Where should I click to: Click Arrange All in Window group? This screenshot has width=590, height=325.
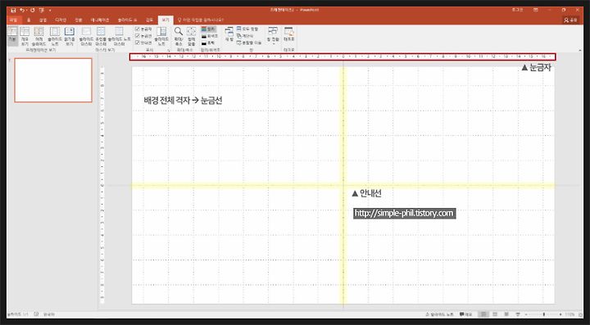click(x=248, y=29)
